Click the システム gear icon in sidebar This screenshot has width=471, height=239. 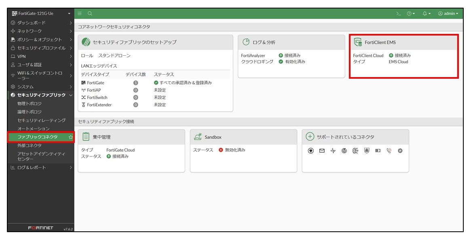point(13,87)
